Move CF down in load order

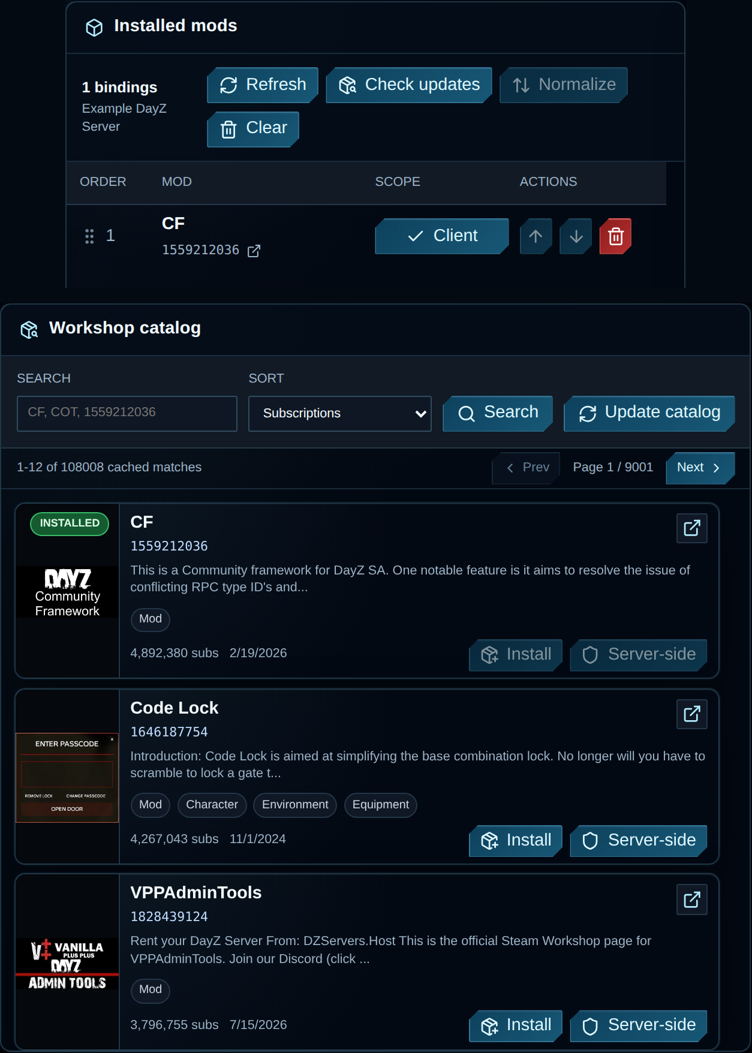pyautogui.click(x=576, y=236)
